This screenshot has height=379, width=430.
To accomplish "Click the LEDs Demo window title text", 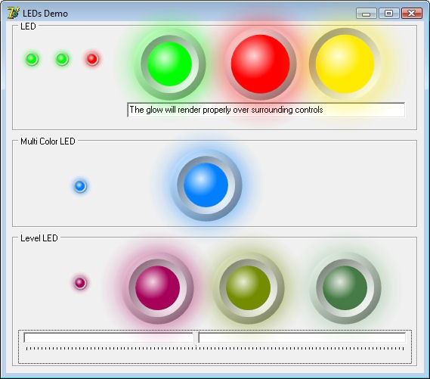I will (x=45, y=14).
